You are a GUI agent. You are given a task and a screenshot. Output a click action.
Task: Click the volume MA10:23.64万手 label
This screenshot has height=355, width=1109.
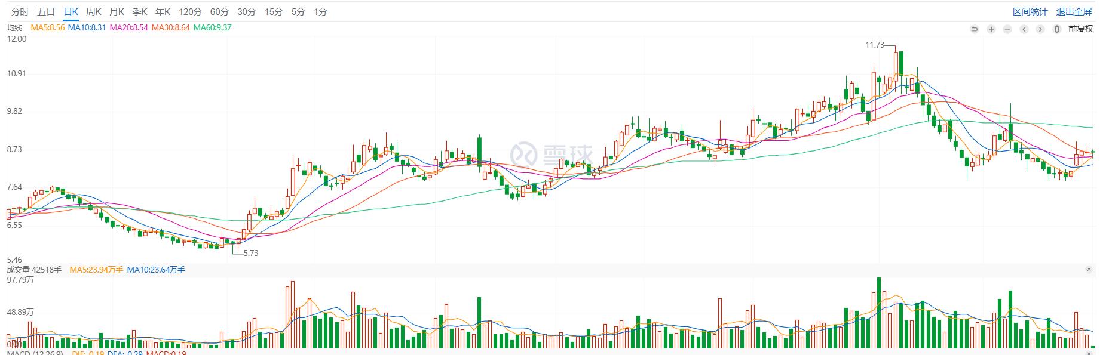click(156, 270)
